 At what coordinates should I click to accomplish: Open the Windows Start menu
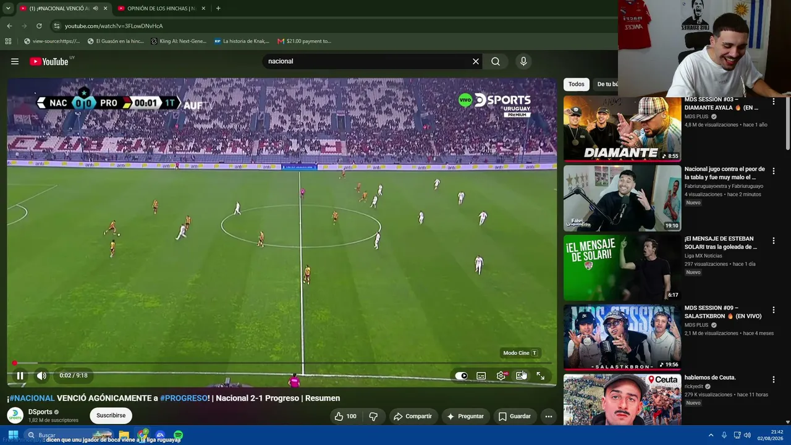pos(12,435)
